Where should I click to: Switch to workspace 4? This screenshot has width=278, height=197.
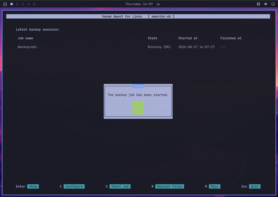click(28, 4)
